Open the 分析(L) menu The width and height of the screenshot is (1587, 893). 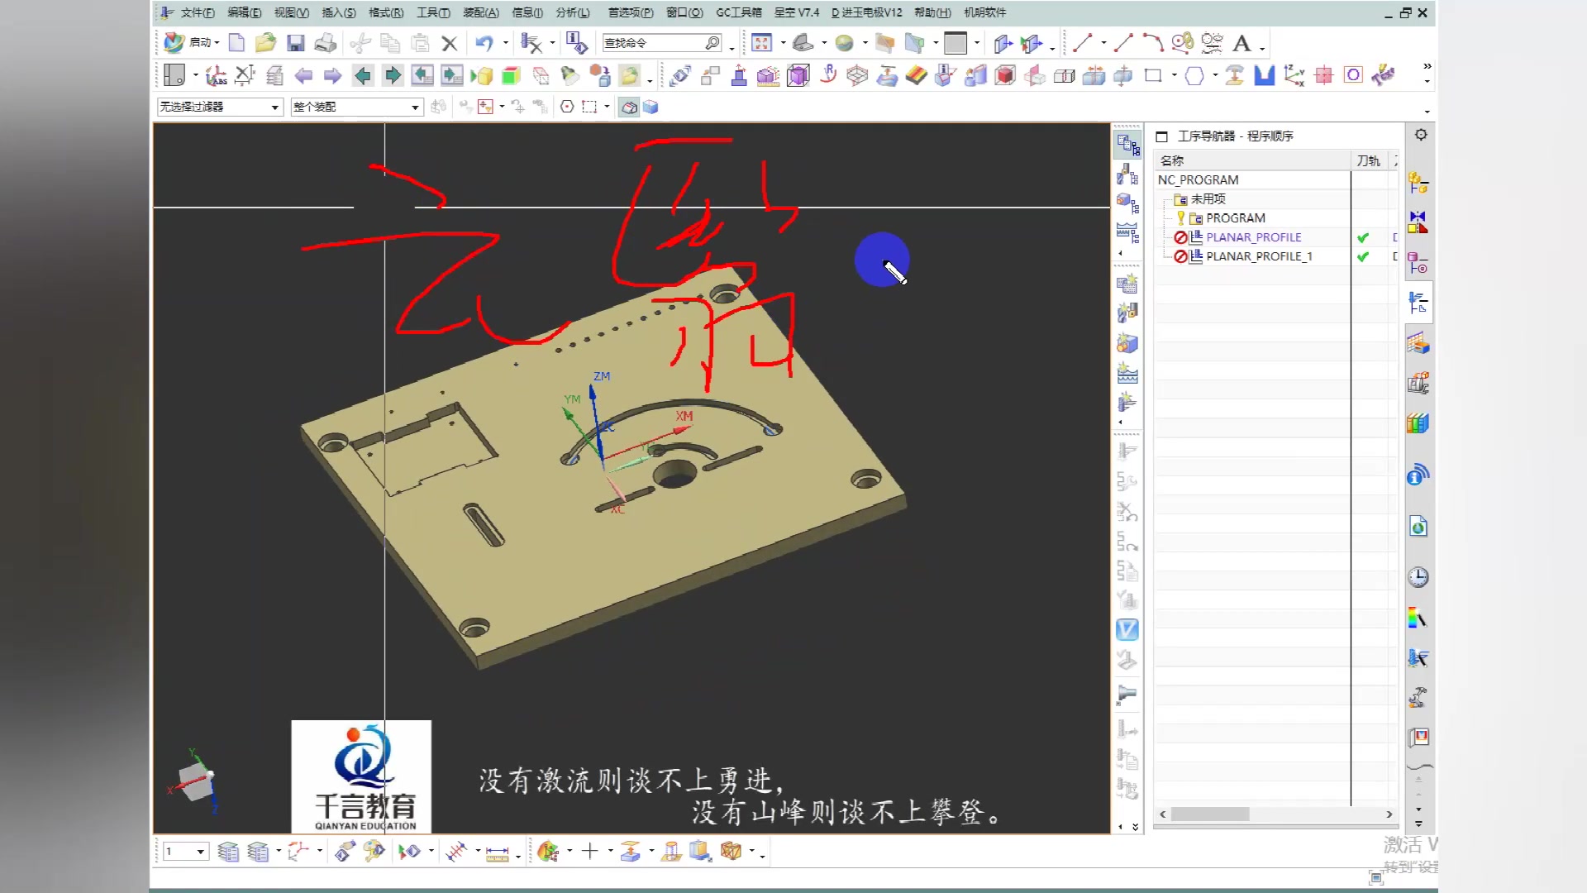pyautogui.click(x=572, y=12)
